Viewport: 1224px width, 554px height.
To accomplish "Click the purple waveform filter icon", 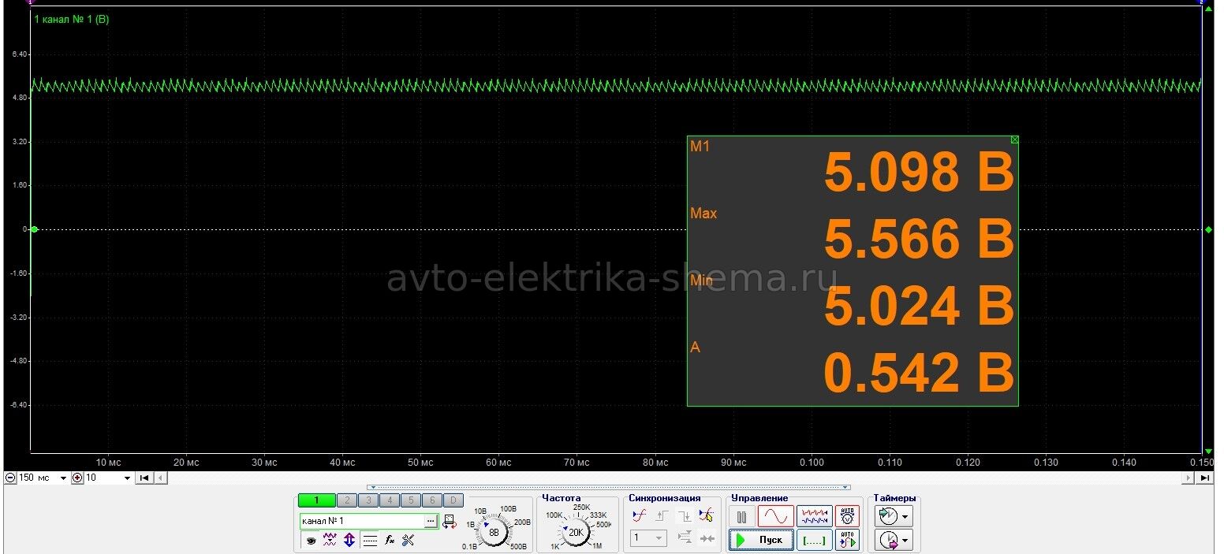I will 330,541.
